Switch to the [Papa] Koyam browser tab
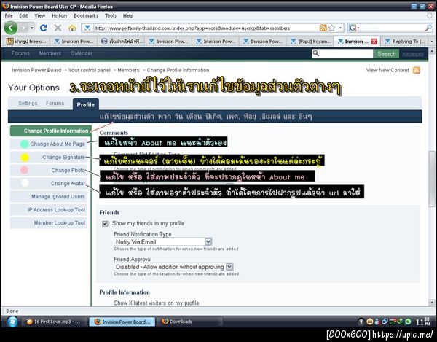 tap(310, 42)
